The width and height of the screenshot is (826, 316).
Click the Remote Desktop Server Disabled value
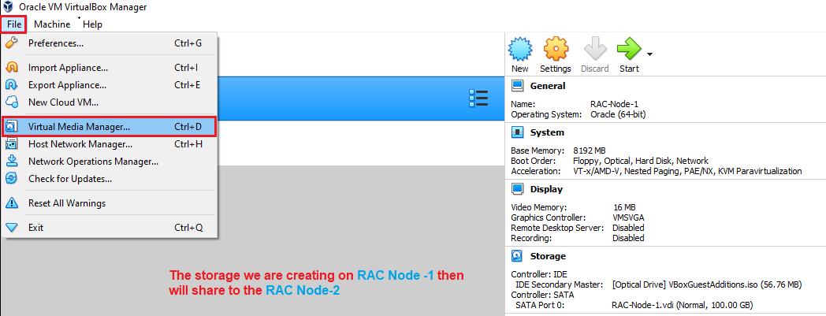click(x=628, y=228)
